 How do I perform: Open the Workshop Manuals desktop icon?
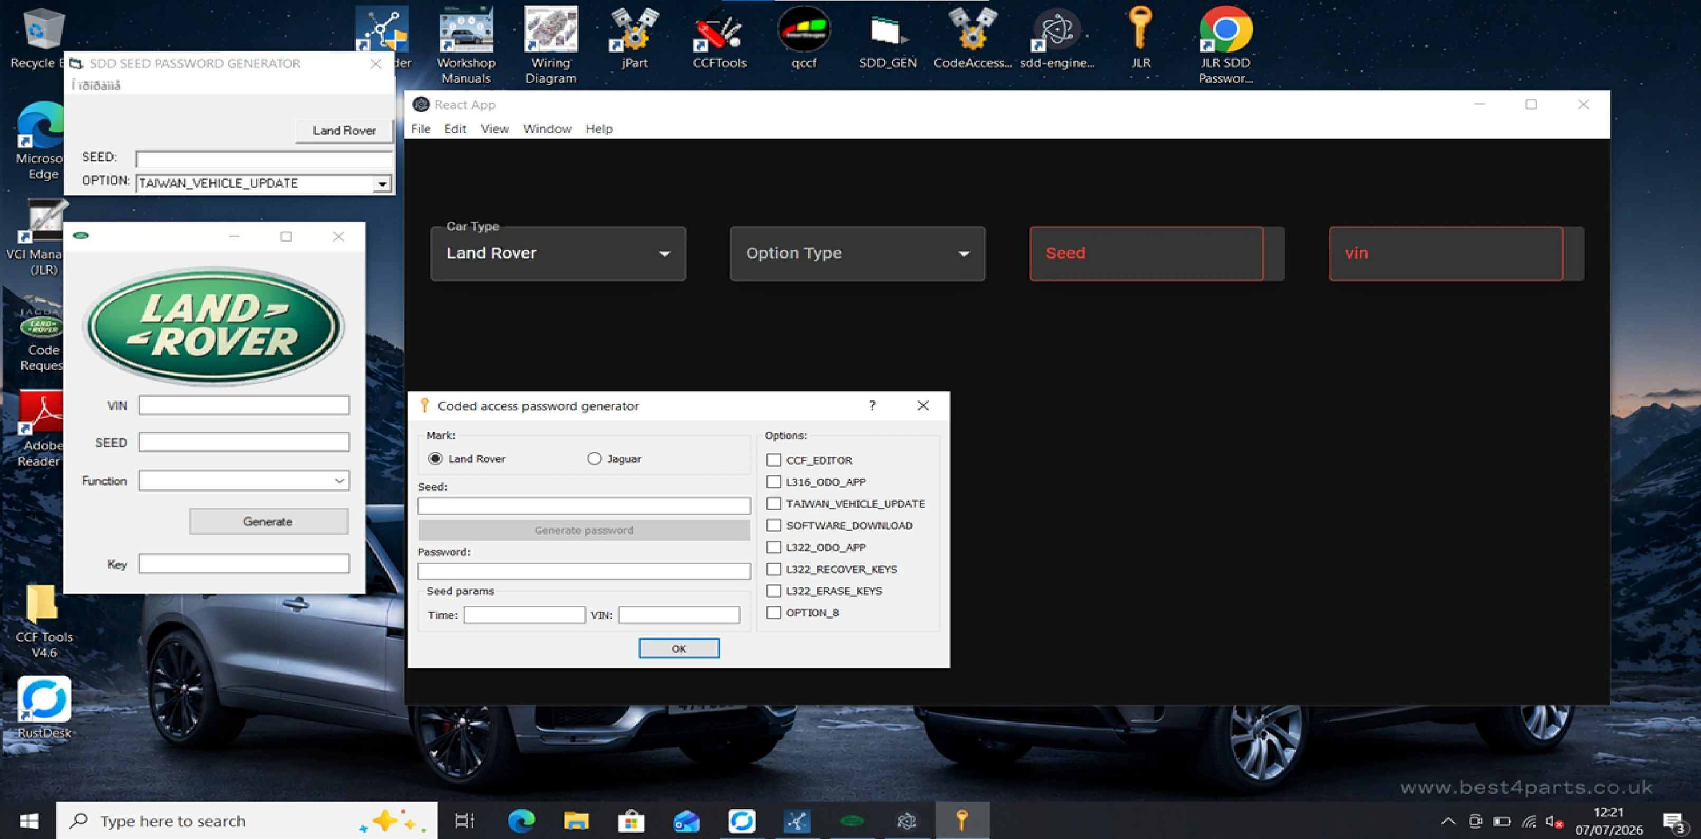pos(466,45)
